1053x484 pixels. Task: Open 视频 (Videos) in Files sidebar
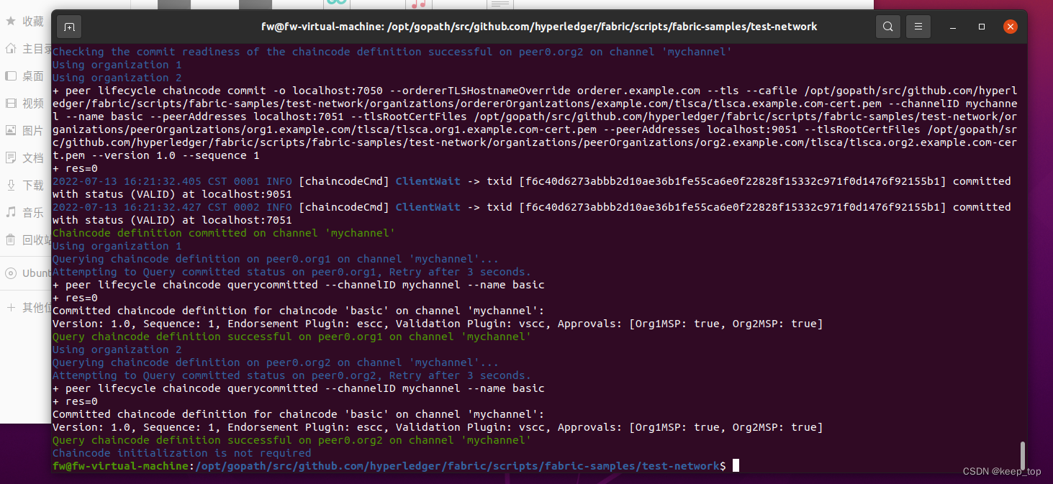tap(25, 103)
